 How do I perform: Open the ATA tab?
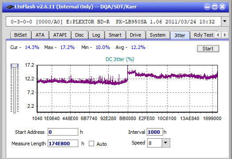pos(40,35)
